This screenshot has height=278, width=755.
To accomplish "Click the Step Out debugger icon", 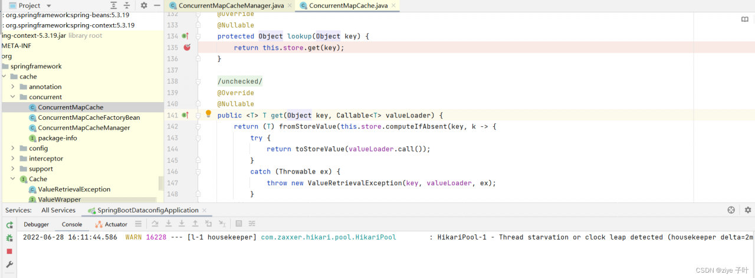I will (x=195, y=224).
